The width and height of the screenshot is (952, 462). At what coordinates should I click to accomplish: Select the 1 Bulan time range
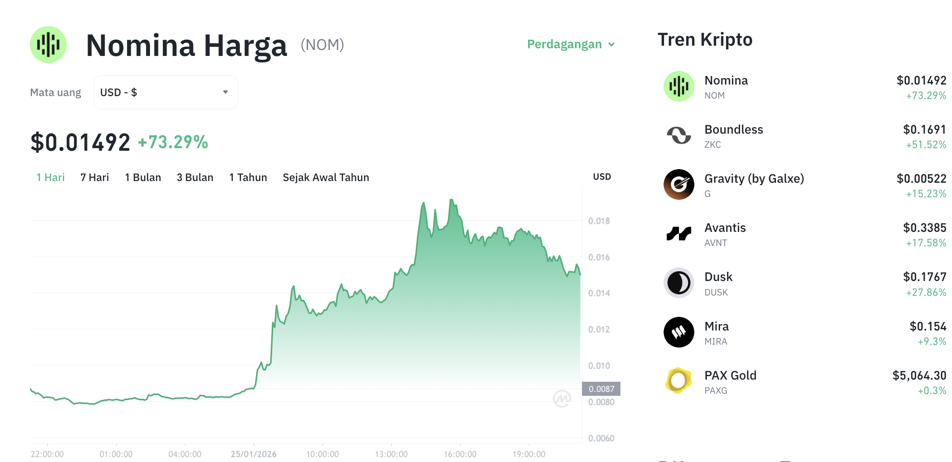coord(143,177)
